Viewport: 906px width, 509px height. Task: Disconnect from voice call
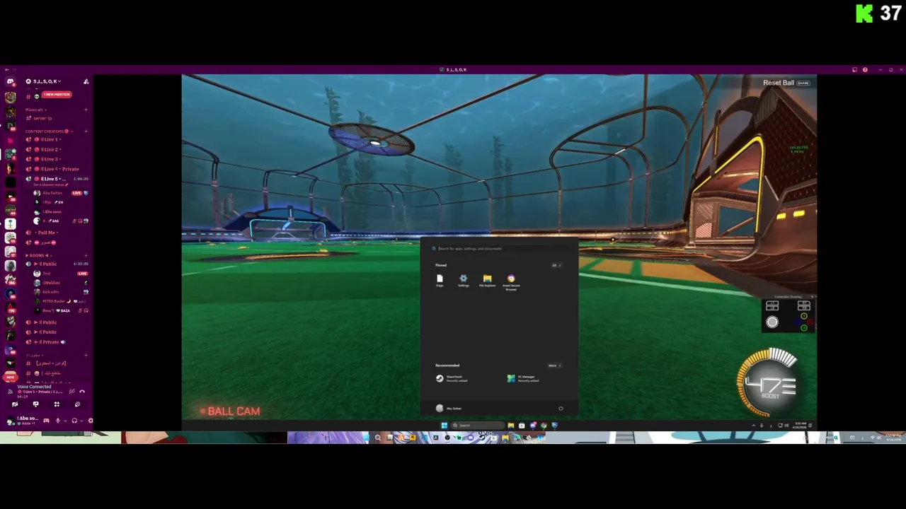tap(82, 391)
